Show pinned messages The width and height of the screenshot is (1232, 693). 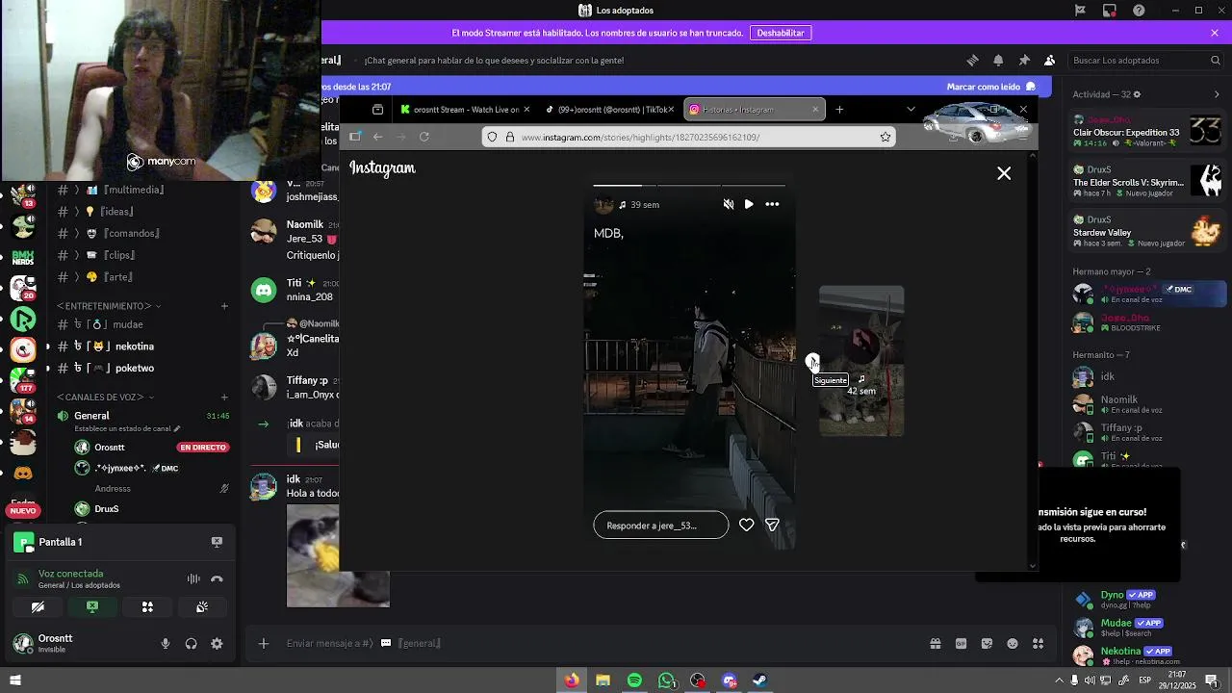pyautogui.click(x=1024, y=60)
